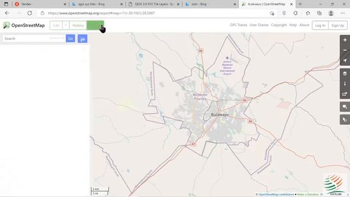Close the Yandex tab
The height and width of the screenshot is (197, 350).
[65, 4]
